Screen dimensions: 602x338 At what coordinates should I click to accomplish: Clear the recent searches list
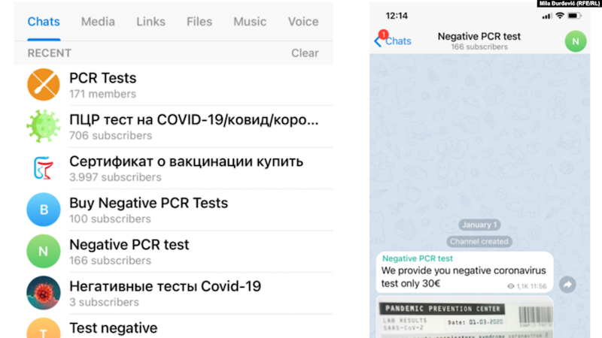(x=305, y=53)
